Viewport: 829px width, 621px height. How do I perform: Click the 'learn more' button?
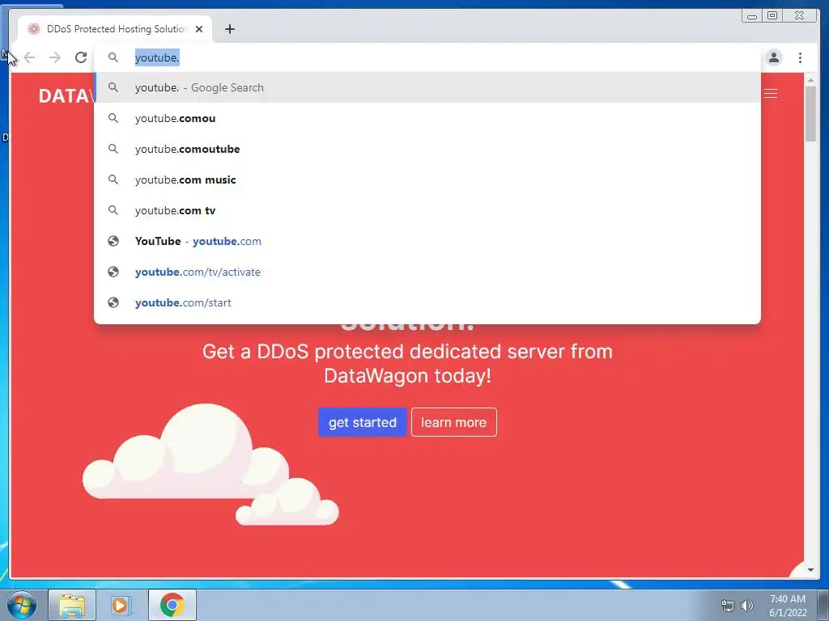tap(453, 422)
